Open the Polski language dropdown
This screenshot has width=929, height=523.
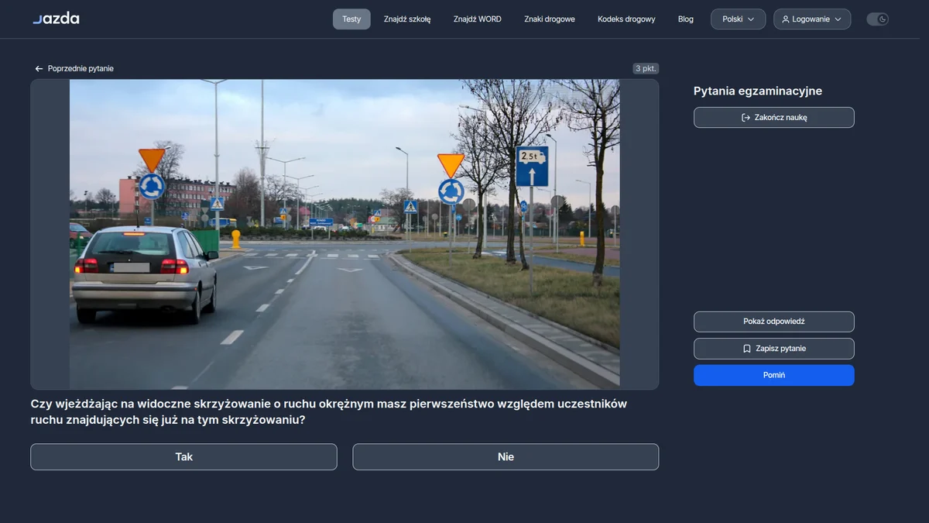(738, 19)
